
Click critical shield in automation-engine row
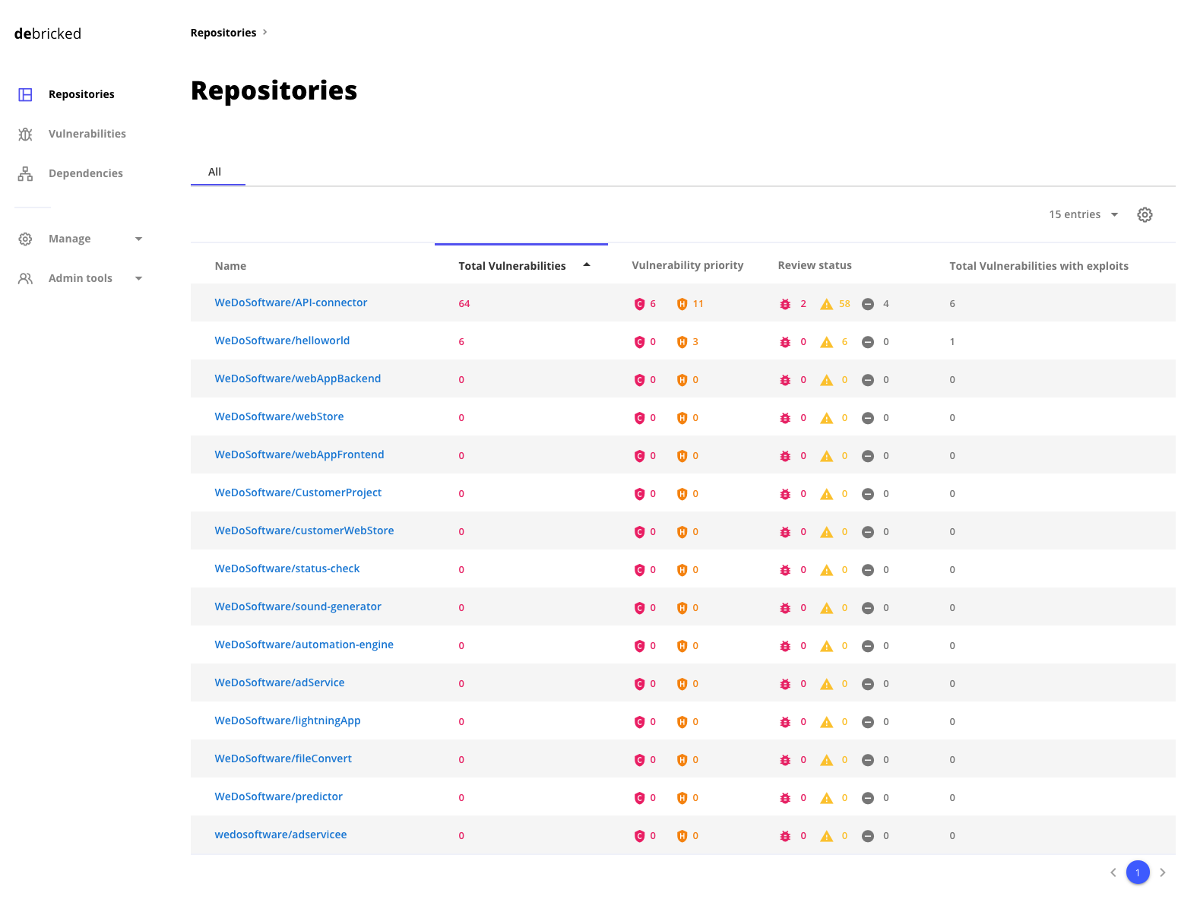639,646
